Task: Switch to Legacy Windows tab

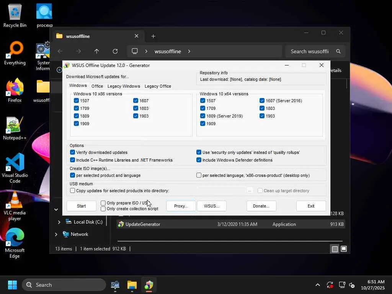Action: 124,86
